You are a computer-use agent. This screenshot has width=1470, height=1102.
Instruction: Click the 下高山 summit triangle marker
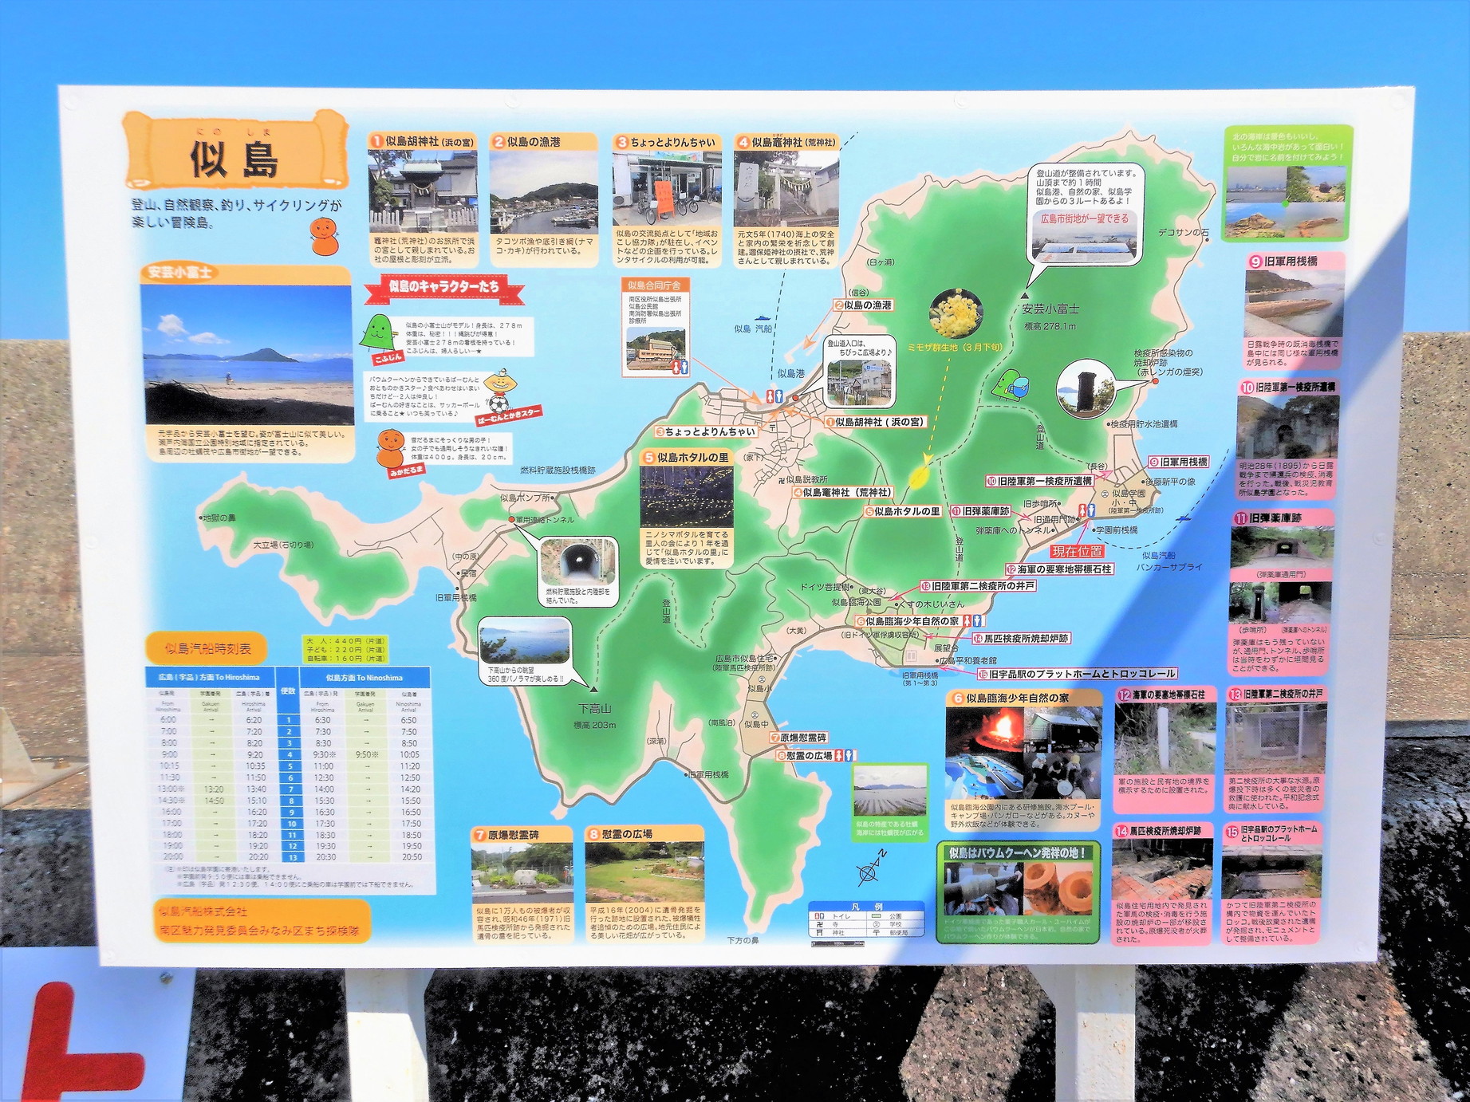594,688
